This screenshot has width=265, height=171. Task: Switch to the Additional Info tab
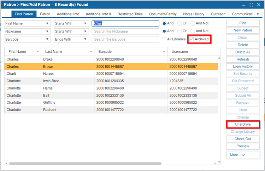pos(68,14)
